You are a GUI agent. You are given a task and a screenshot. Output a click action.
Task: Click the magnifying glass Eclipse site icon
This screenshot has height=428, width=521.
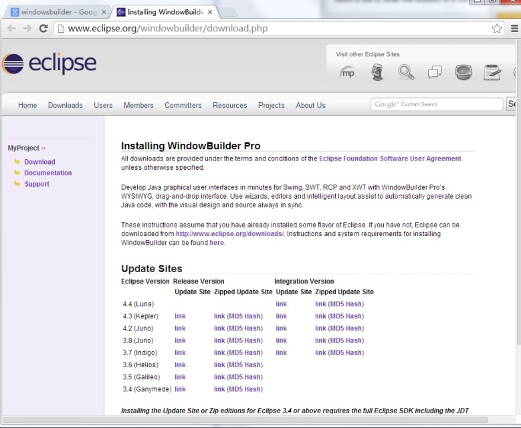point(406,72)
